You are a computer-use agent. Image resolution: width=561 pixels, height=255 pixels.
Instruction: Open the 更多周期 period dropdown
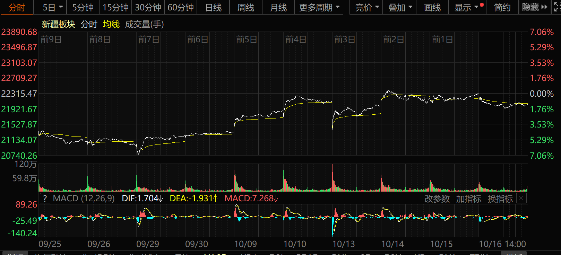pos(319,7)
